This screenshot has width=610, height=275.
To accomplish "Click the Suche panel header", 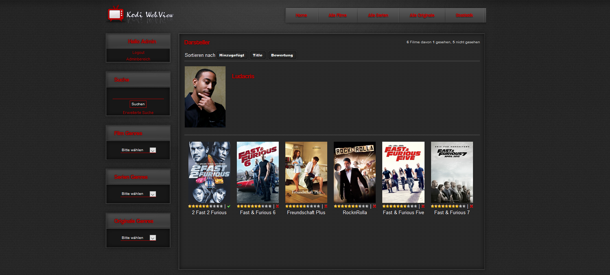I will tap(138, 79).
